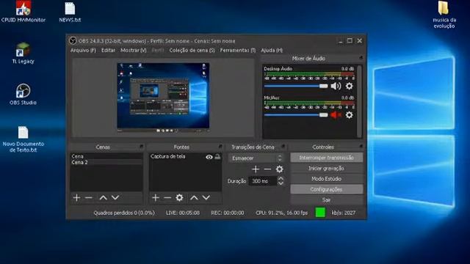Click Duração stepper arrows
470x264 pixels.
tap(281, 181)
